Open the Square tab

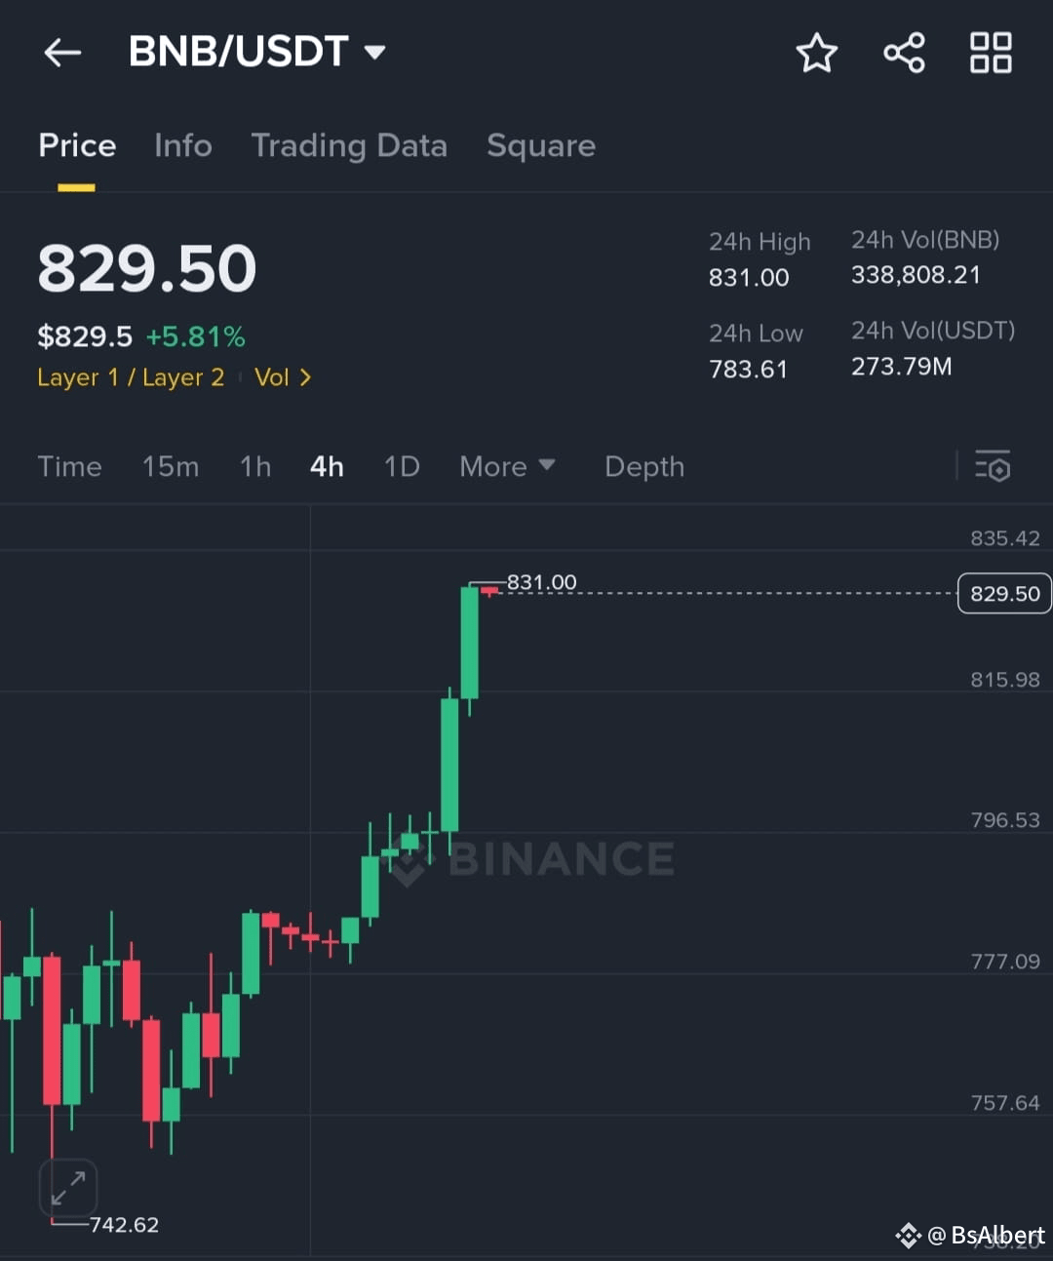point(541,145)
